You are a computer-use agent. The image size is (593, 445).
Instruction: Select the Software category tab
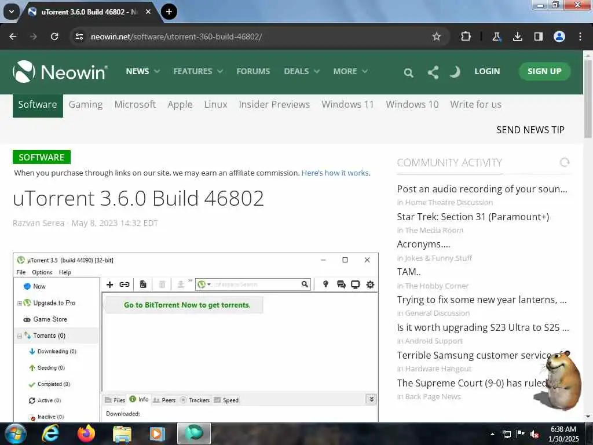[38, 105]
